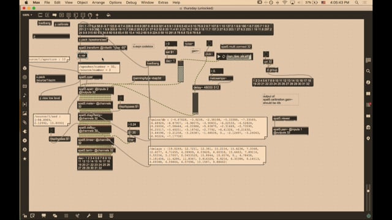Play the audio file in playlist object

click(219, 57)
